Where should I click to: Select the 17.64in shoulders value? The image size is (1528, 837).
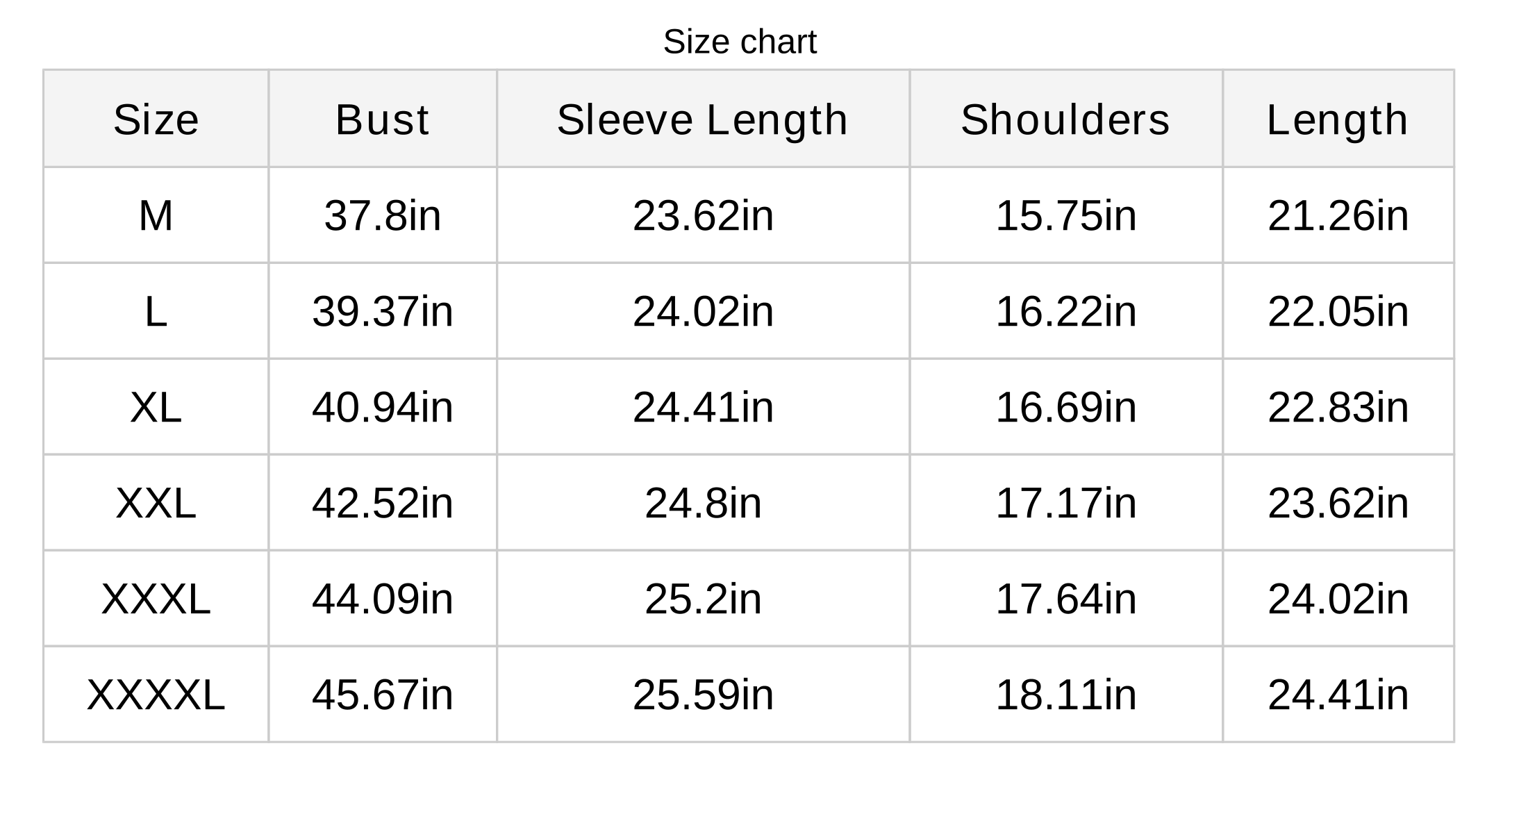(x=1066, y=599)
